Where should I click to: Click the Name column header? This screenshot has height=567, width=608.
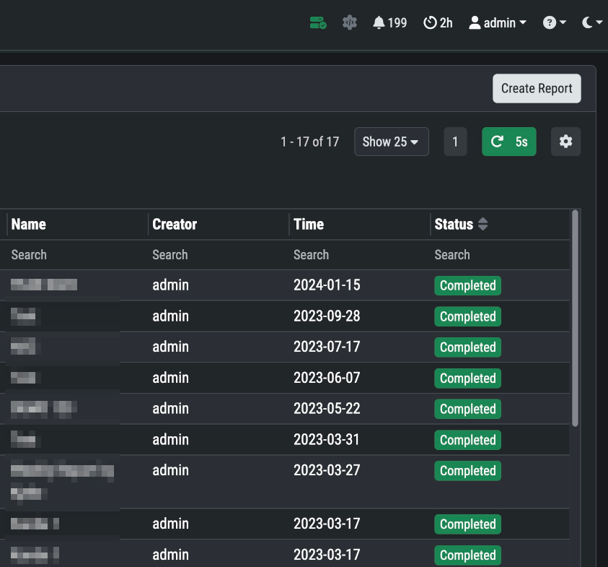(x=29, y=225)
